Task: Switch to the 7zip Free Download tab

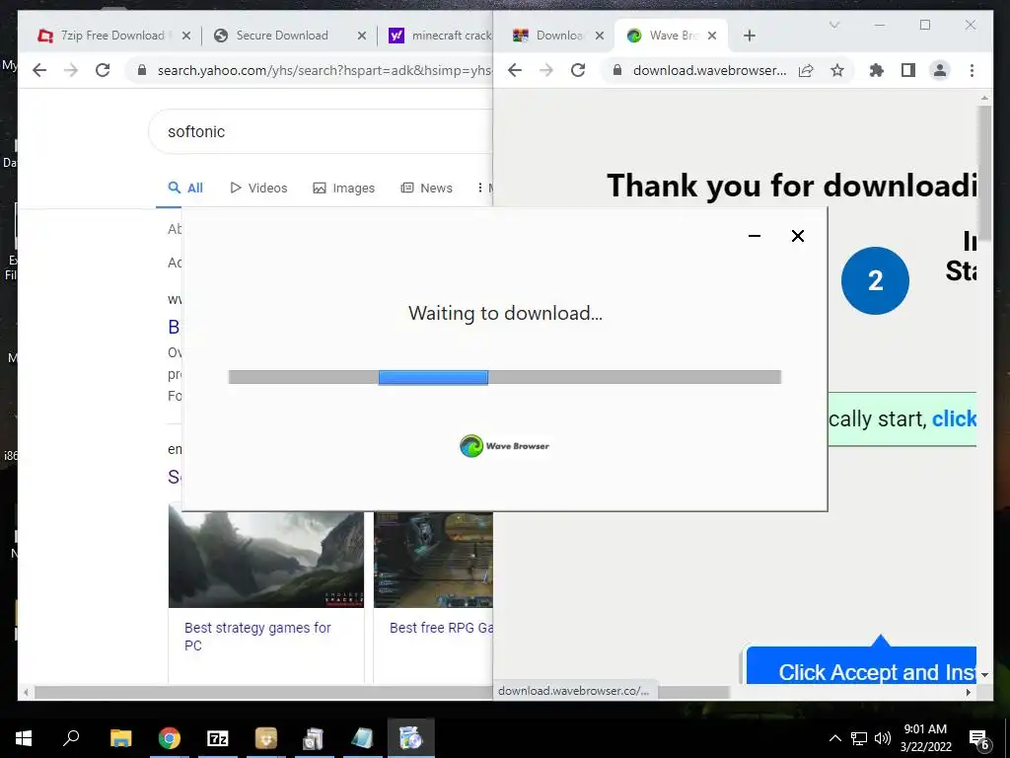Action: point(103,36)
